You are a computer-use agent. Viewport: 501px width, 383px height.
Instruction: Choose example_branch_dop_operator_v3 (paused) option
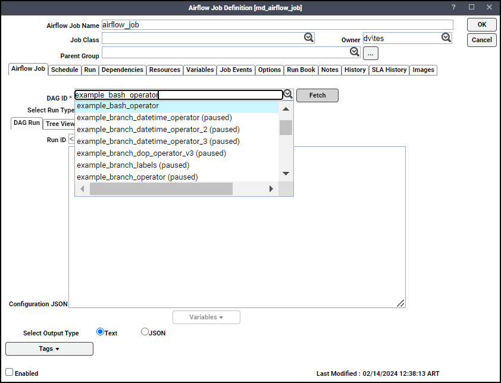point(177,153)
